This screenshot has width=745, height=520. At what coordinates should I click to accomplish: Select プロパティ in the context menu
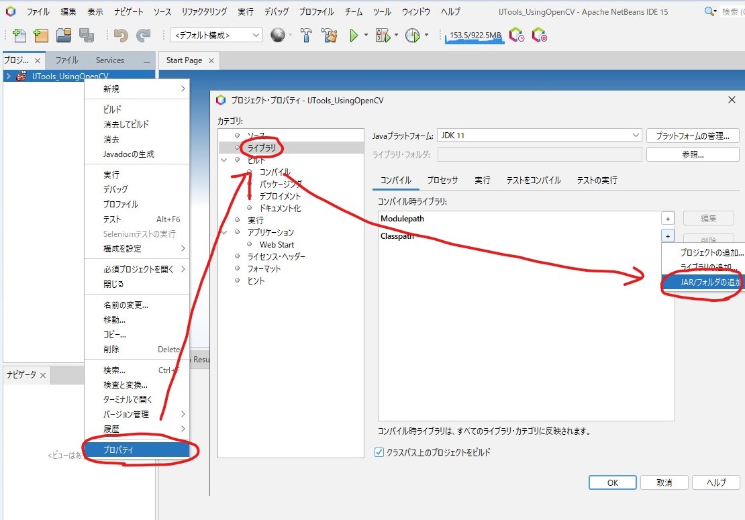[136, 450]
